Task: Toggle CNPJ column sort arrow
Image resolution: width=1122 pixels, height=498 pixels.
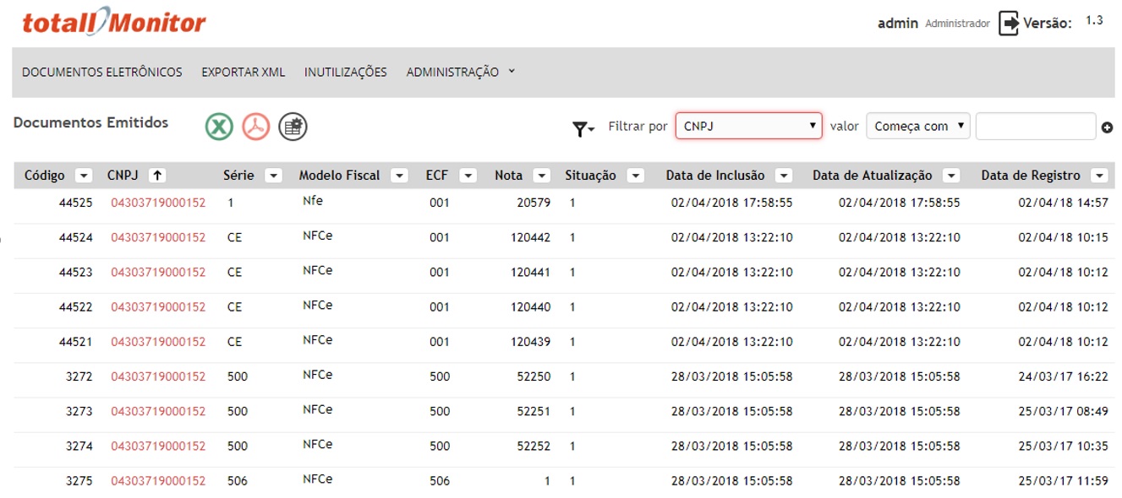Action: click(x=157, y=176)
